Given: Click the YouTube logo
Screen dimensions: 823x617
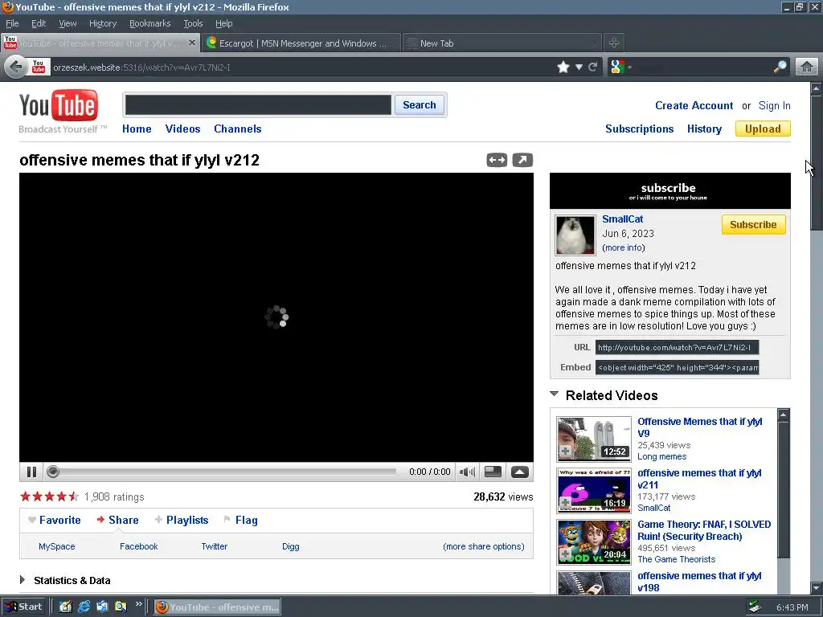Looking at the screenshot, I should pos(59,105).
